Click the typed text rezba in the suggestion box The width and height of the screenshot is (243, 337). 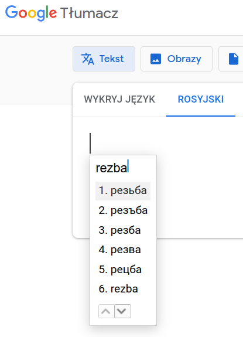click(x=111, y=168)
